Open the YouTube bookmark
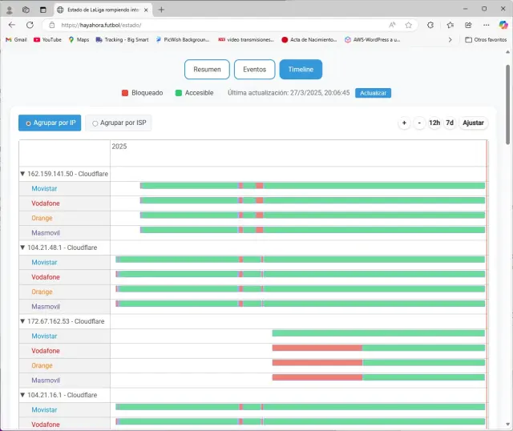 click(47, 39)
